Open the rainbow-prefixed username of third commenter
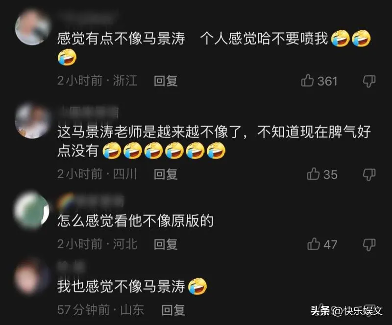The height and width of the screenshot is (325, 392). [x=91, y=201]
